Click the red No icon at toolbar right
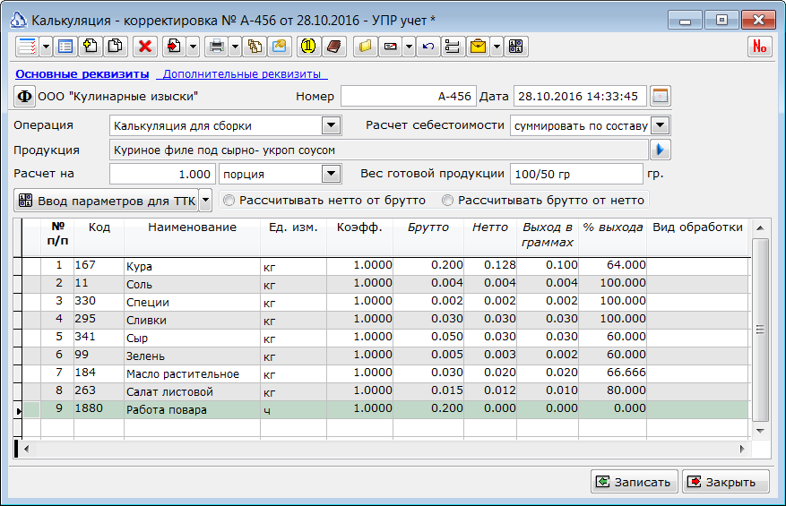786x506 pixels. click(759, 47)
